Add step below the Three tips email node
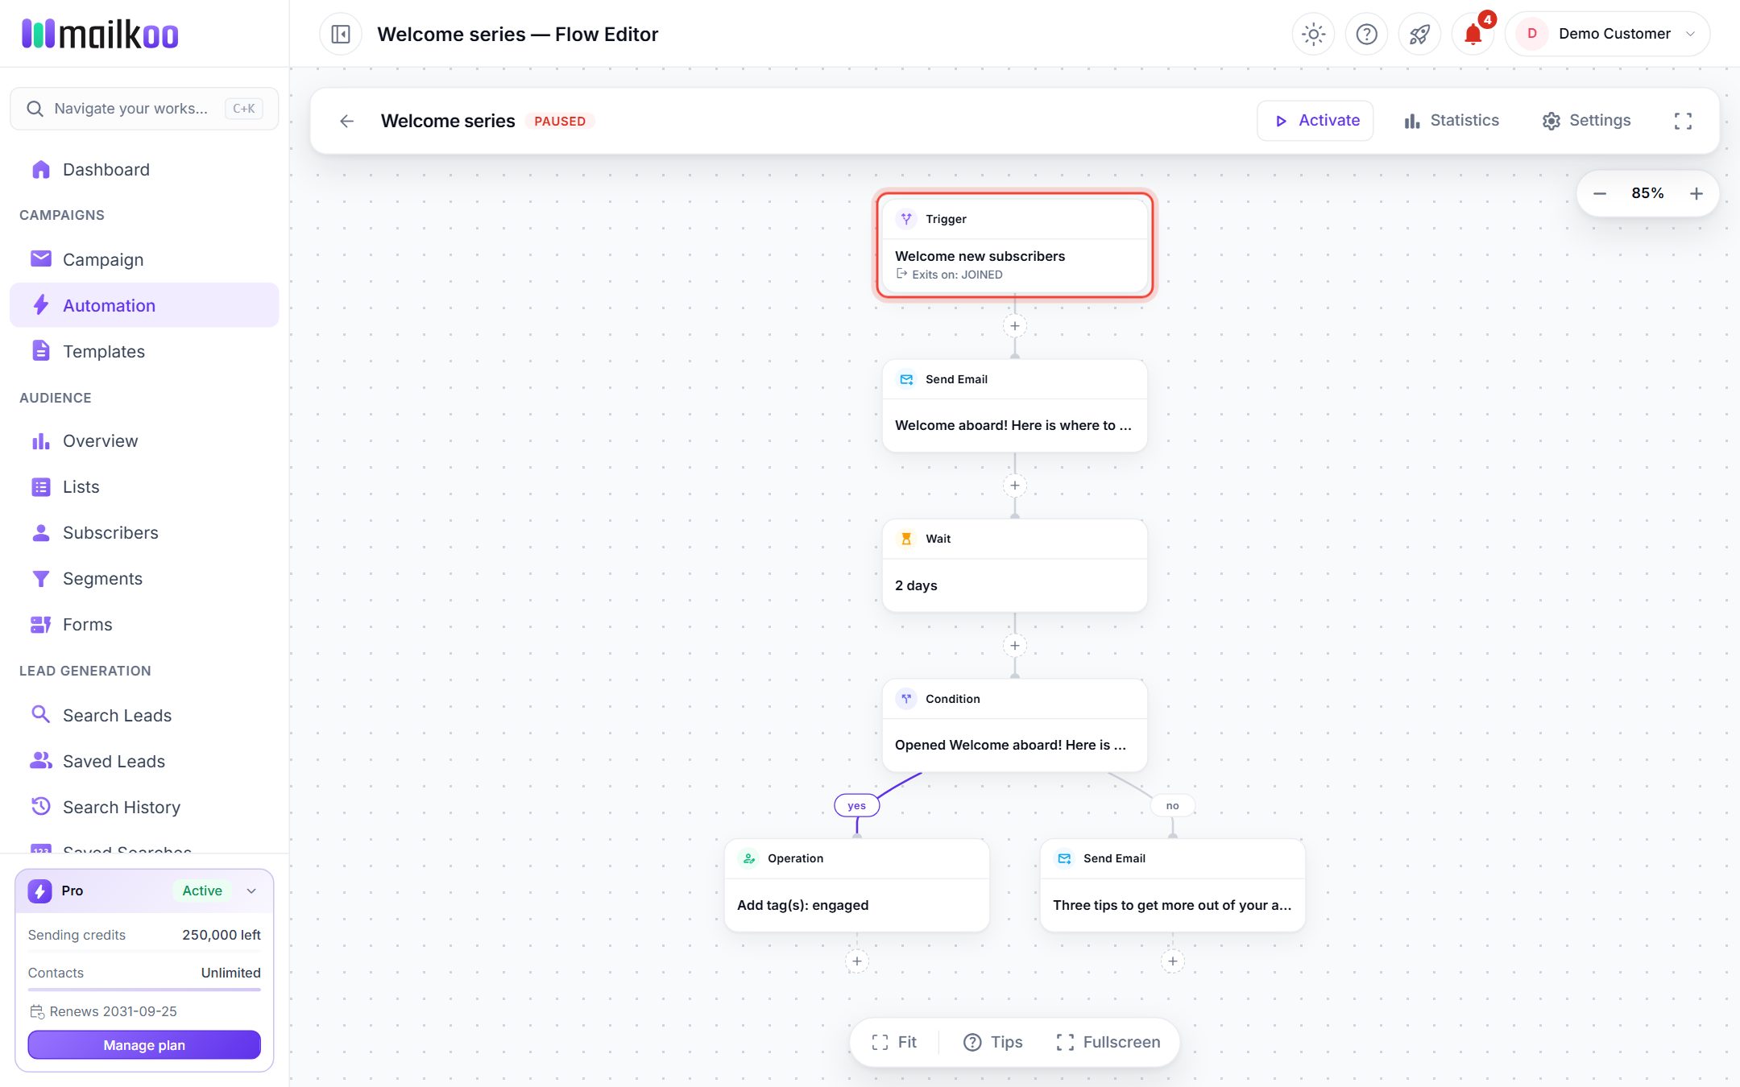The width and height of the screenshot is (1740, 1087). tap(1173, 961)
